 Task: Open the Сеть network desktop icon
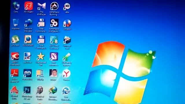coord(16,6)
